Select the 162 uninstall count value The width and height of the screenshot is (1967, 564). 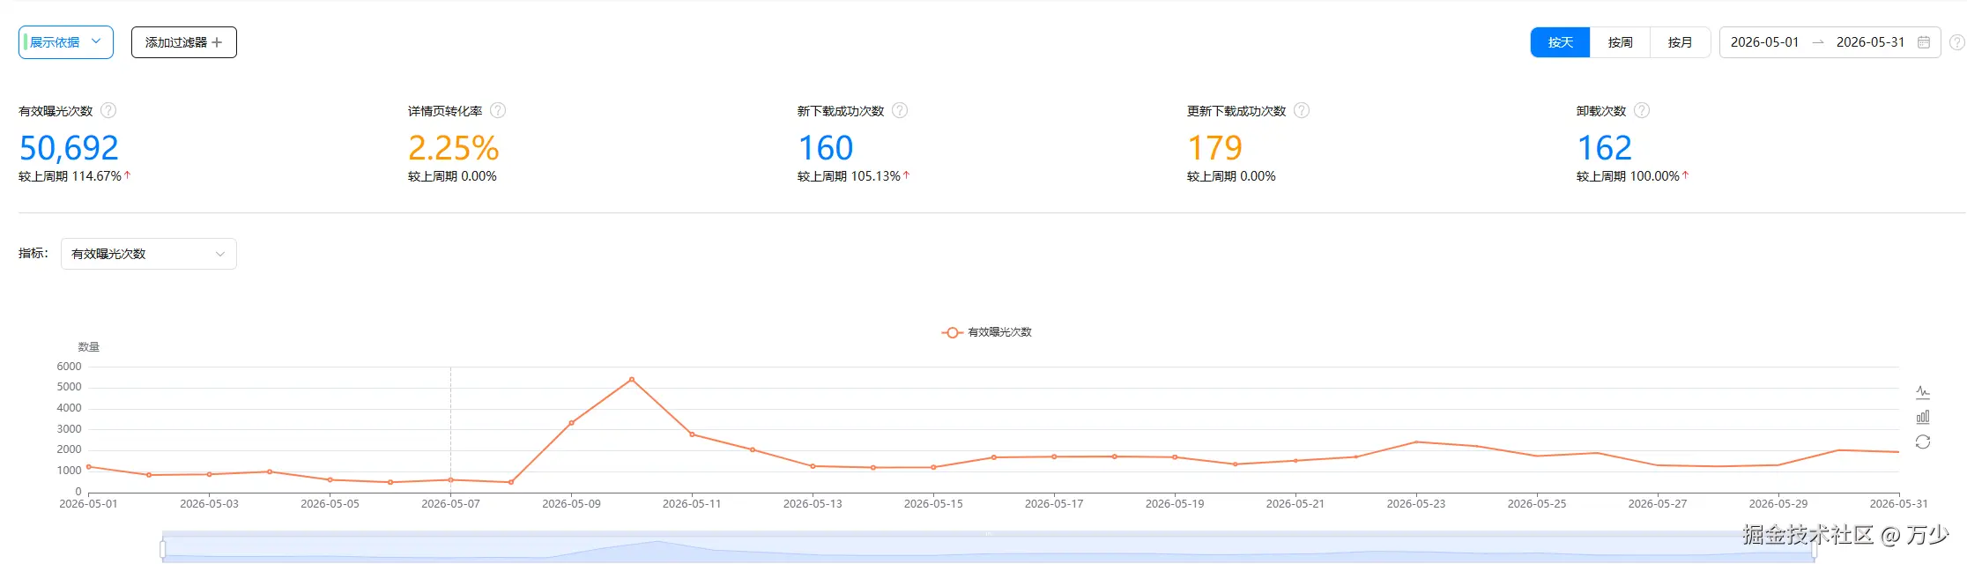(1605, 148)
